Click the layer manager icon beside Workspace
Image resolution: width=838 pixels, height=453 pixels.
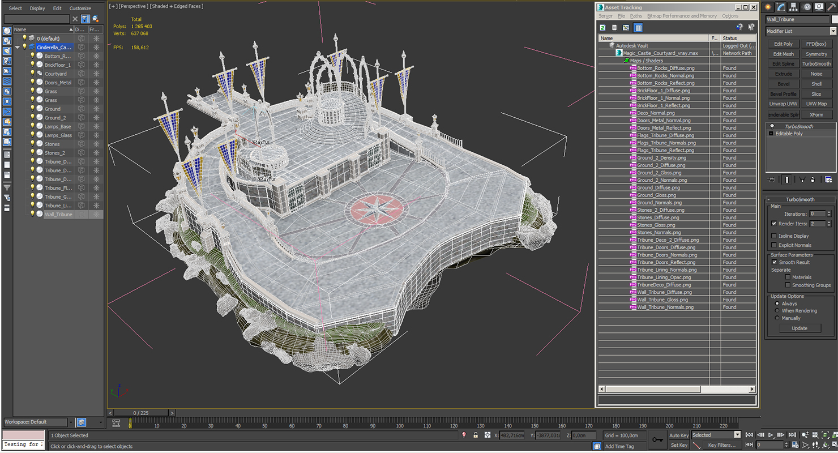(x=82, y=422)
